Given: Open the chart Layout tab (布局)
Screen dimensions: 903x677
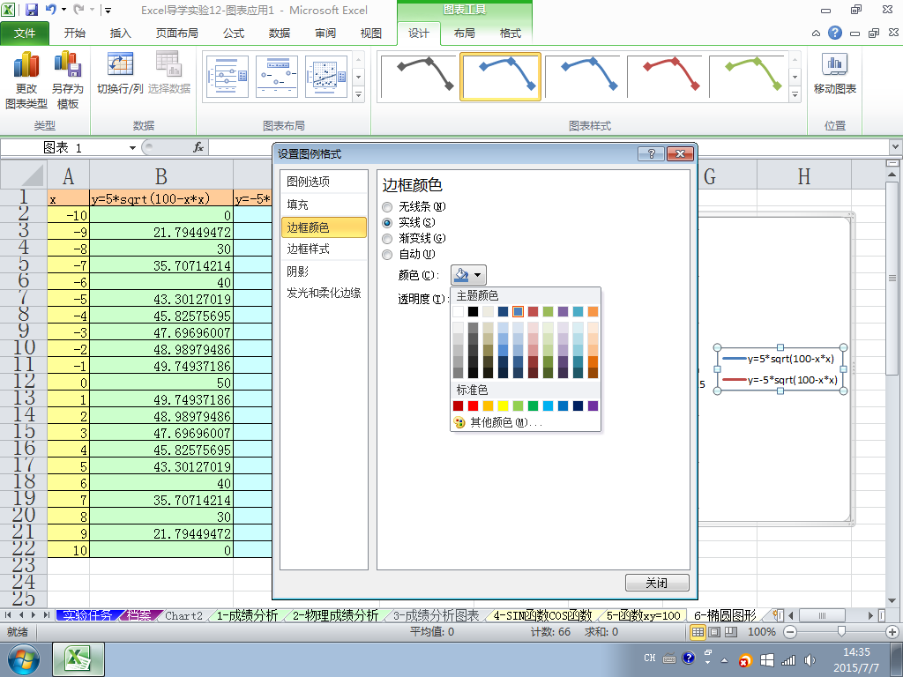Looking at the screenshot, I should 464,33.
